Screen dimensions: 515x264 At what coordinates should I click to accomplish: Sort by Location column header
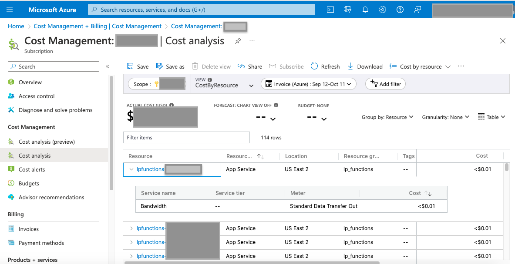296,156
